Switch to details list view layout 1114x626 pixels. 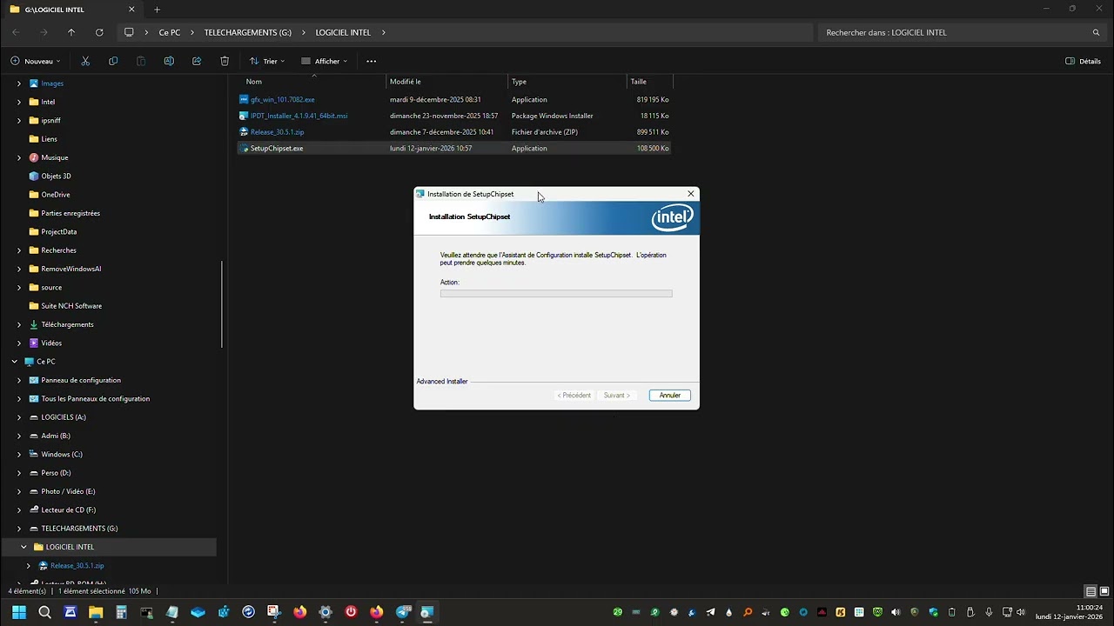(1091, 591)
